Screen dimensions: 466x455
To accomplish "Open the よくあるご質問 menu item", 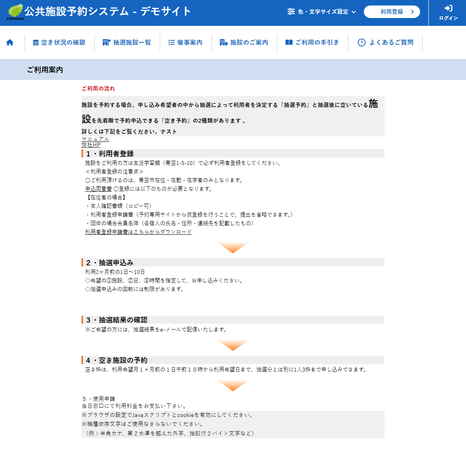I will tap(391, 42).
